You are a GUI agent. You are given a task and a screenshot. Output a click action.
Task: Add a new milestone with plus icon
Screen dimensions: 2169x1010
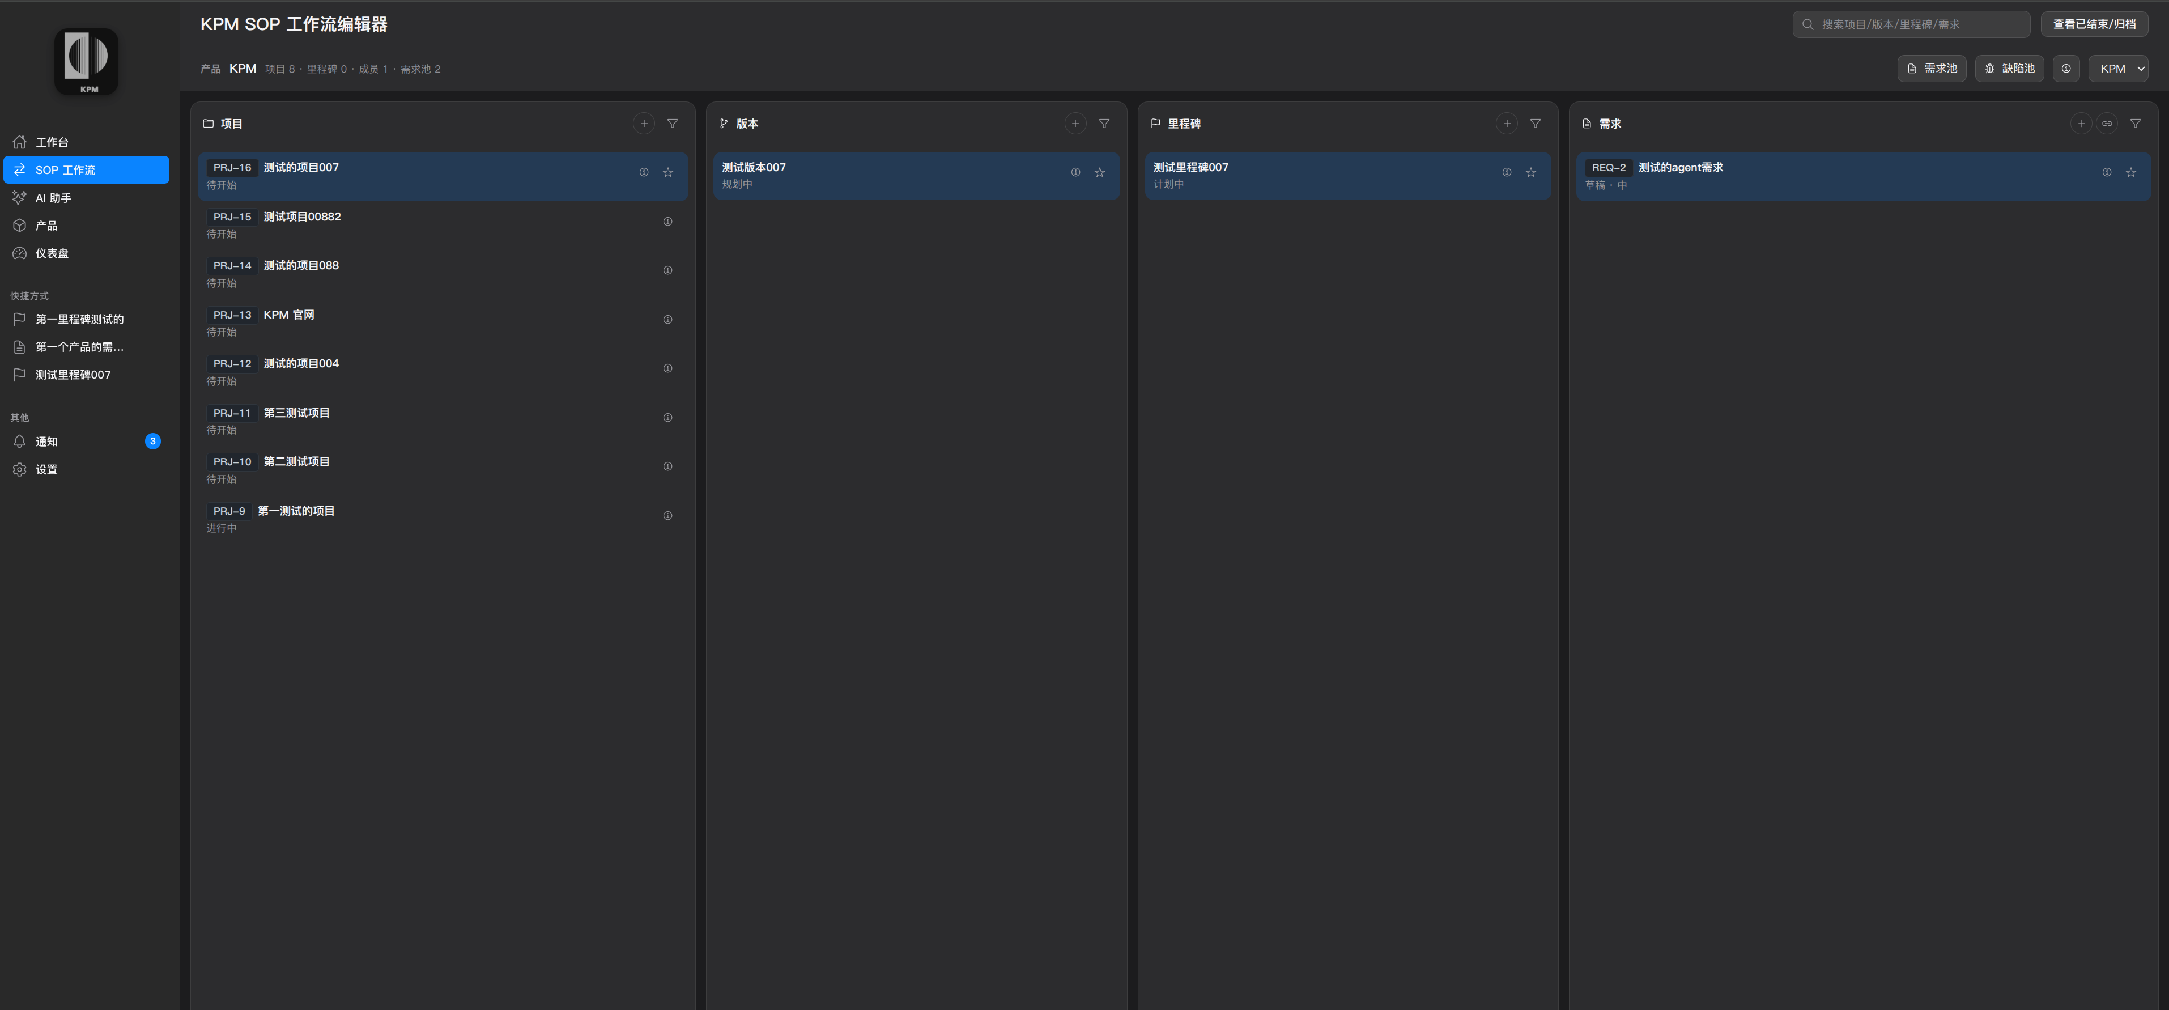tap(1506, 124)
